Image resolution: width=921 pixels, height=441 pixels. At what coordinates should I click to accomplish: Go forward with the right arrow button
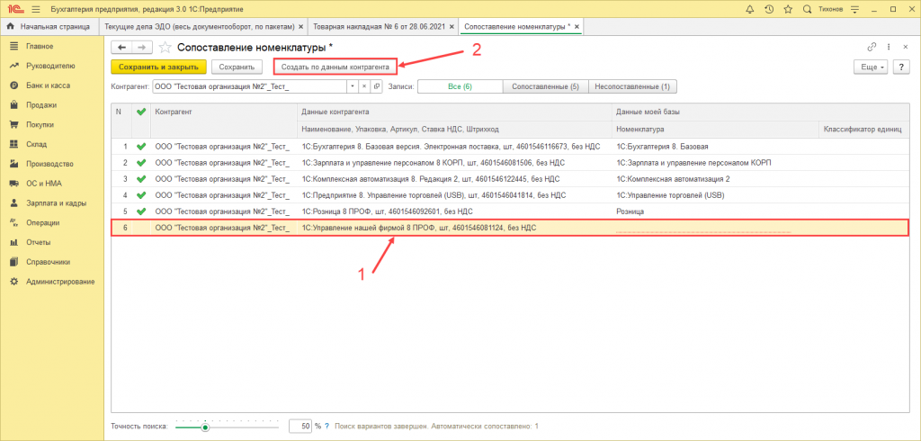coord(141,48)
